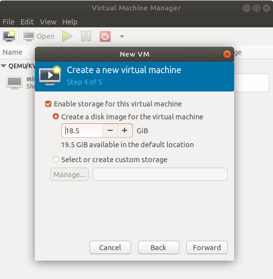Open the selected VM console with the Open button
The image size is (273, 279).
pyautogui.click(x=39, y=36)
